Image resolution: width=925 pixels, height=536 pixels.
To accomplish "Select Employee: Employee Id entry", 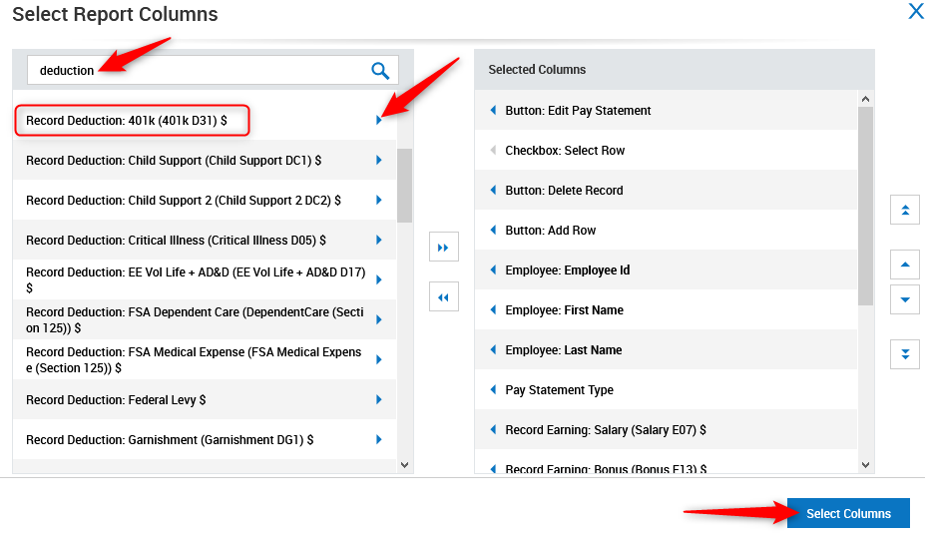I will [x=666, y=269].
